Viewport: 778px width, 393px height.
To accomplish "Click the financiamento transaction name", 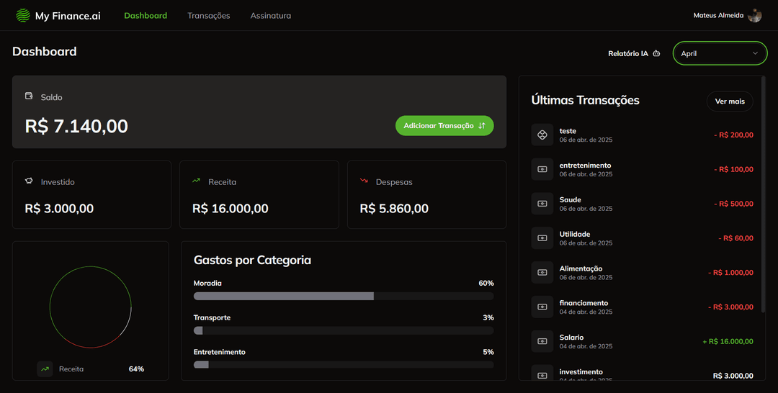I will click(x=583, y=303).
